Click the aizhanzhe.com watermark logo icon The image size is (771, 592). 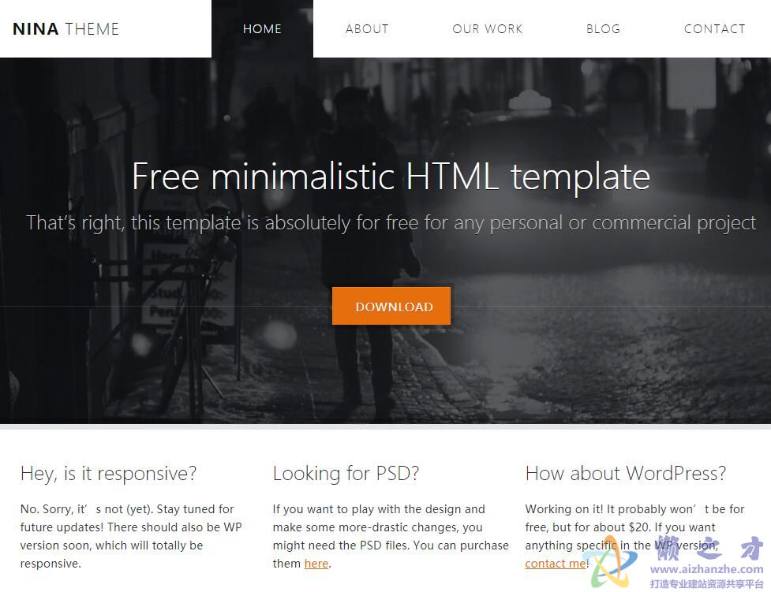coord(612,562)
